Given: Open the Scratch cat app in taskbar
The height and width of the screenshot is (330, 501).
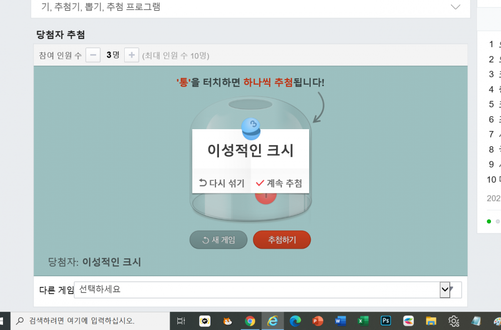Looking at the screenshot, I should coord(227,321).
